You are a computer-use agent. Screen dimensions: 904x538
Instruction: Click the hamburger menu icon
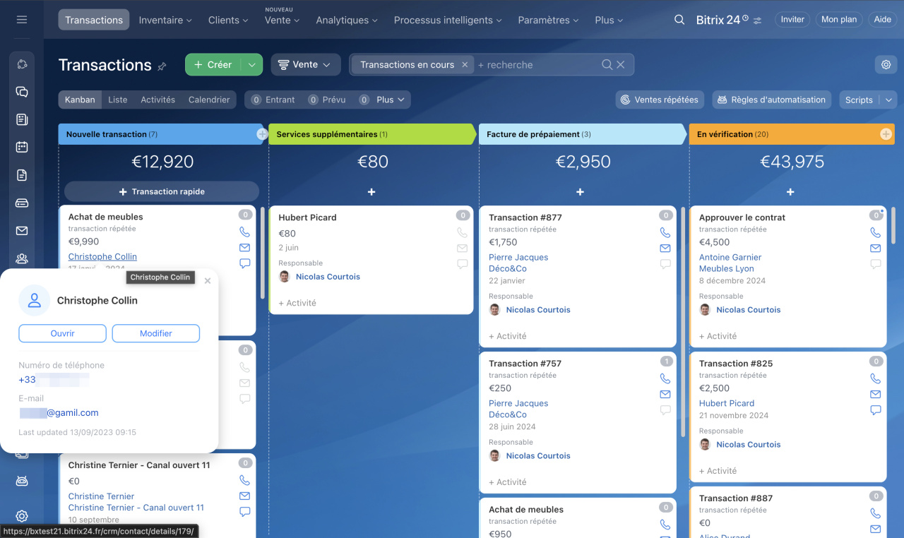tap(22, 20)
